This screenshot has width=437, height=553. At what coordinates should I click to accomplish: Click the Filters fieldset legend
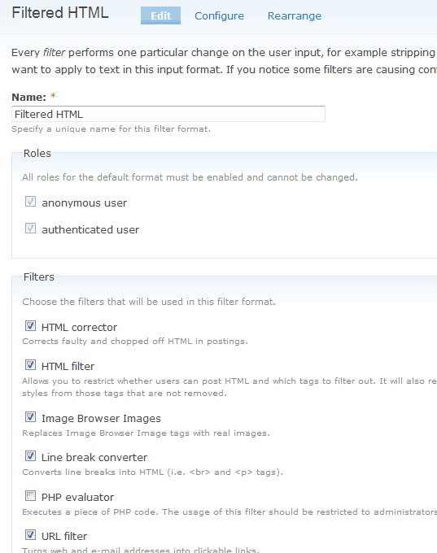[x=39, y=276]
